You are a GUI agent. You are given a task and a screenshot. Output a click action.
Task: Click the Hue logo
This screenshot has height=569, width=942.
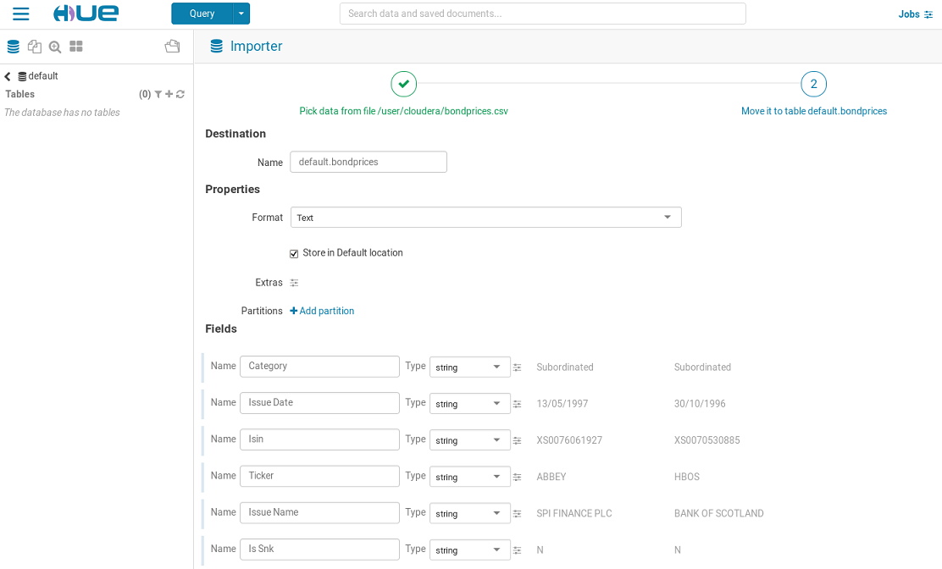point(86,14)
